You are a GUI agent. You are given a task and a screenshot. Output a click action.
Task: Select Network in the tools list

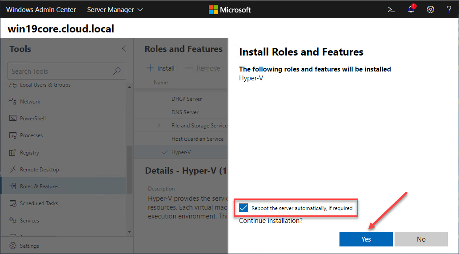(x=63, y=102)
